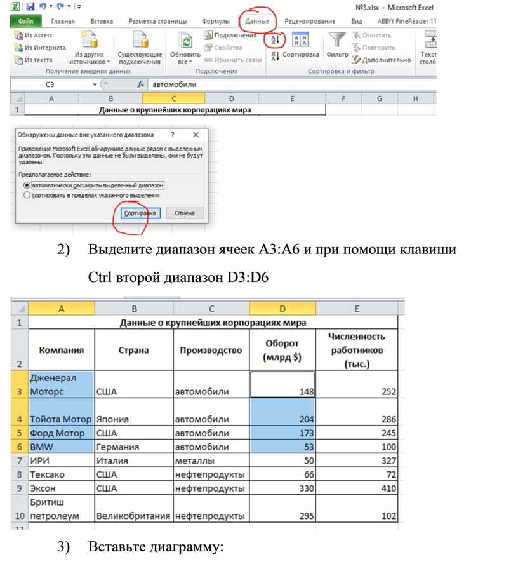
Task: Open the Разметка страницы tab
Action: tap(158, 21)
